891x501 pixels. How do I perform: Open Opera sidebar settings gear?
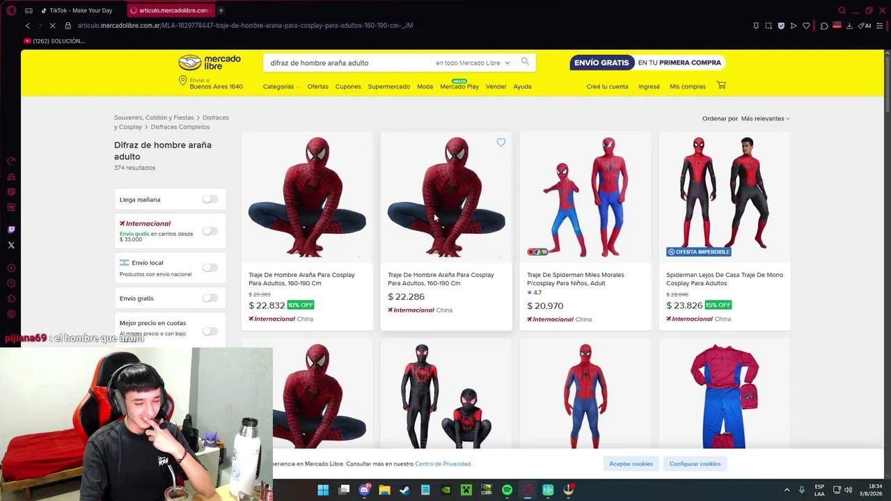point(11,314)
